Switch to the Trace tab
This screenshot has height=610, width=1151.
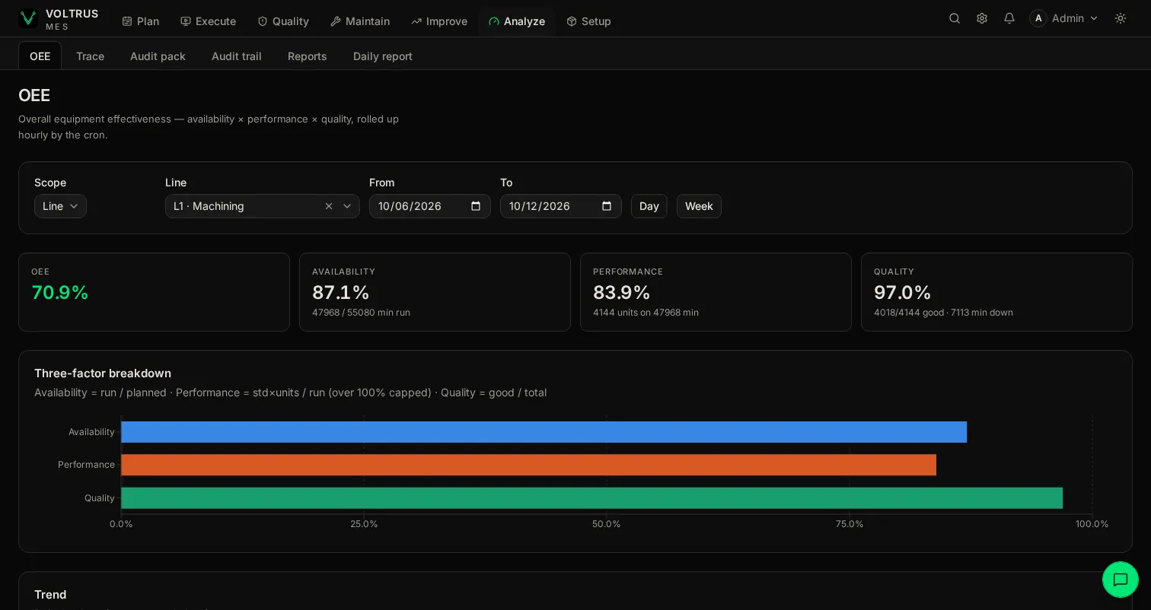(90, 56)
